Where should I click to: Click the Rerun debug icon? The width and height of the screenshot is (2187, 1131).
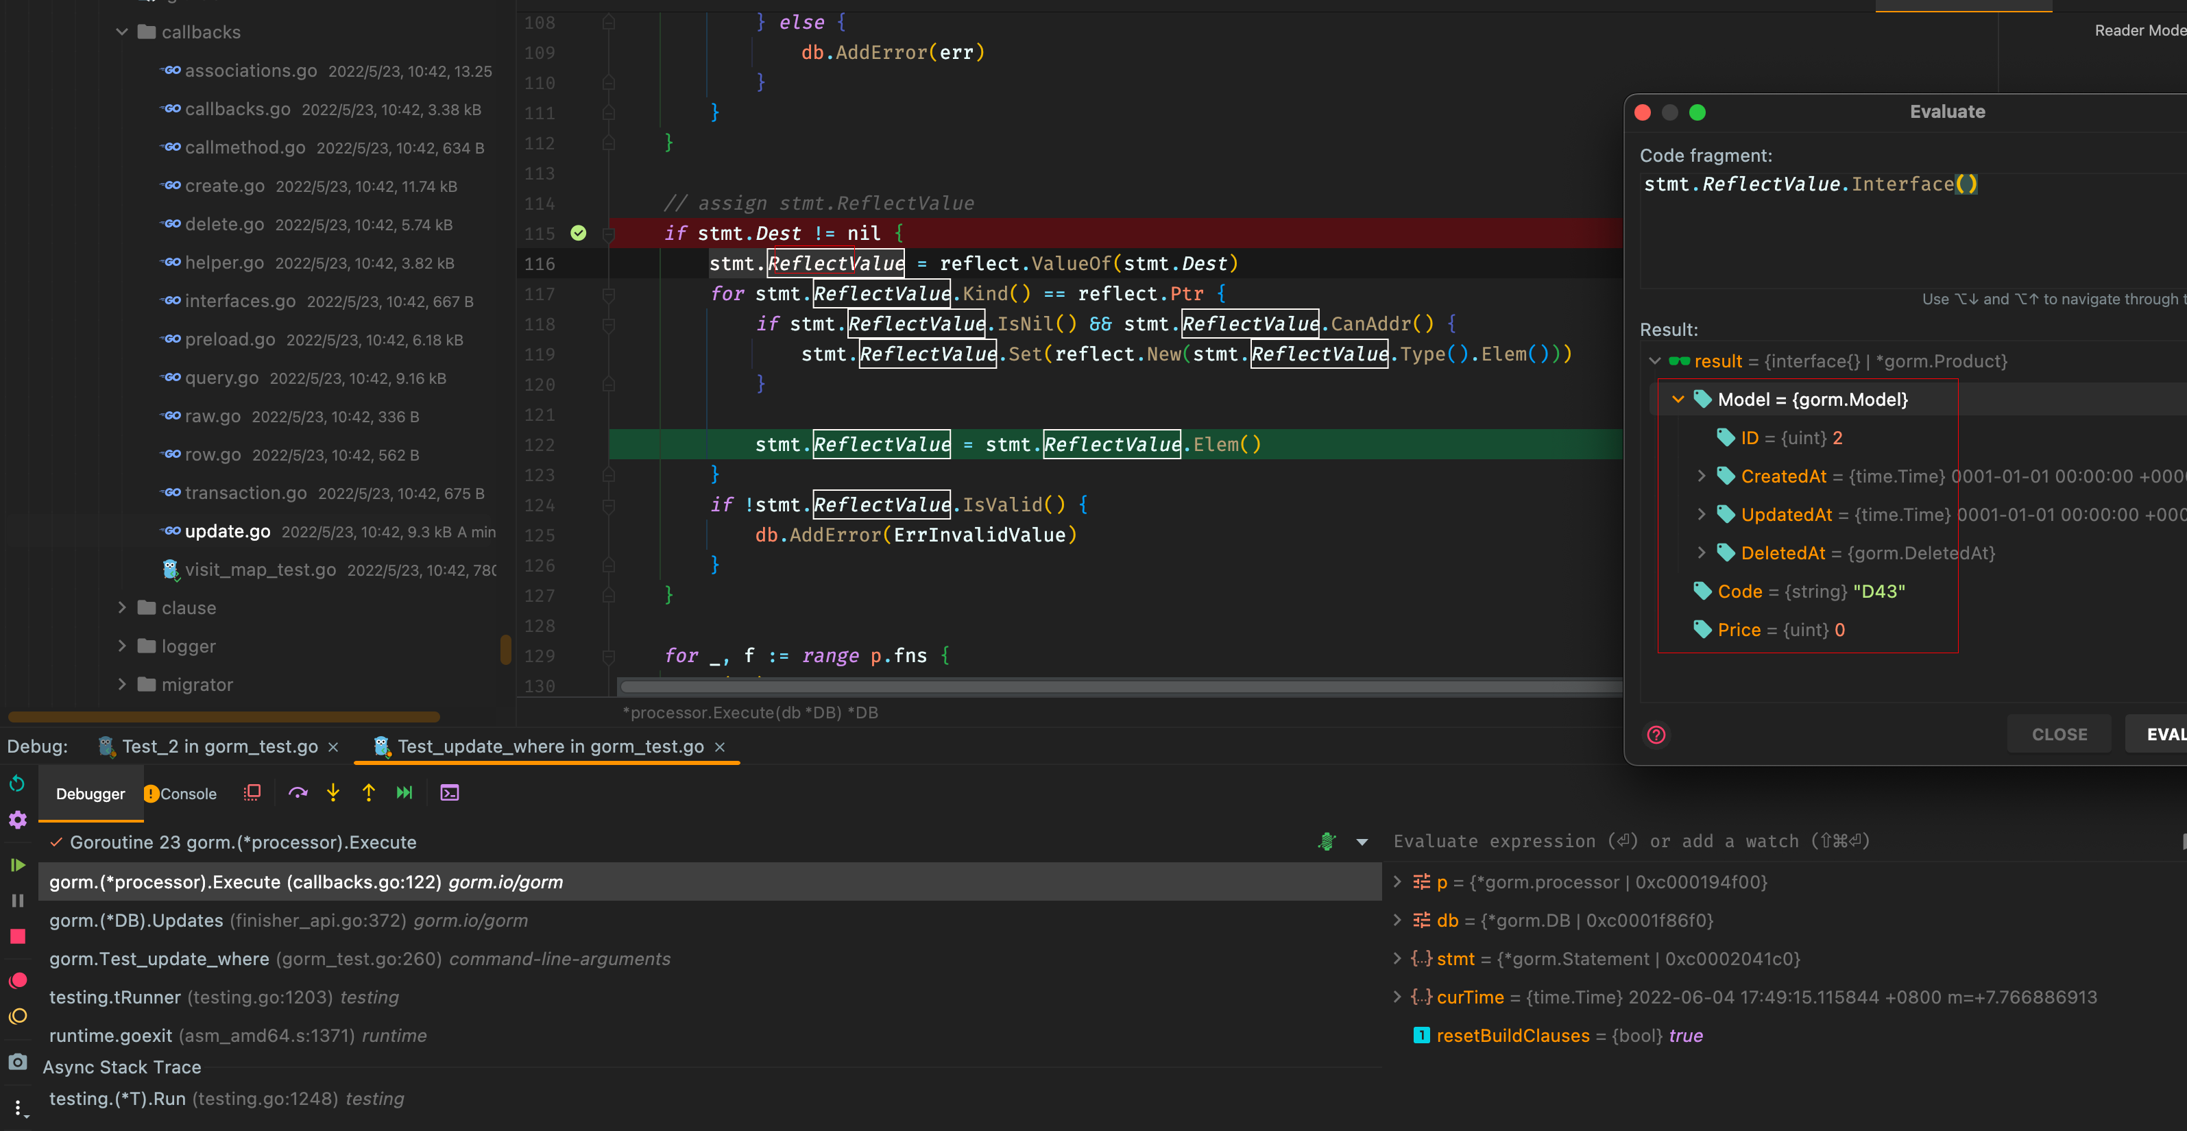pyautogui.click(x=17, y=783)
